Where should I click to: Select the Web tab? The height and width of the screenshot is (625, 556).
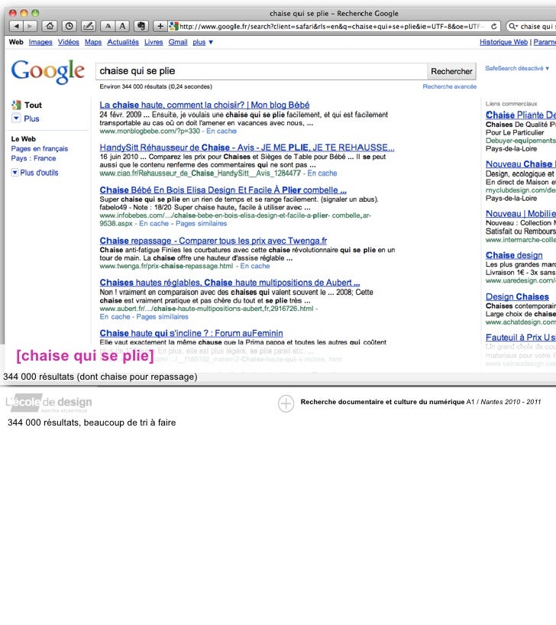[x=16, y=42]
